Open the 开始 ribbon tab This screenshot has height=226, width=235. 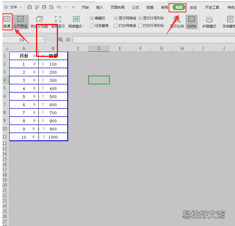tap(85, 8)
